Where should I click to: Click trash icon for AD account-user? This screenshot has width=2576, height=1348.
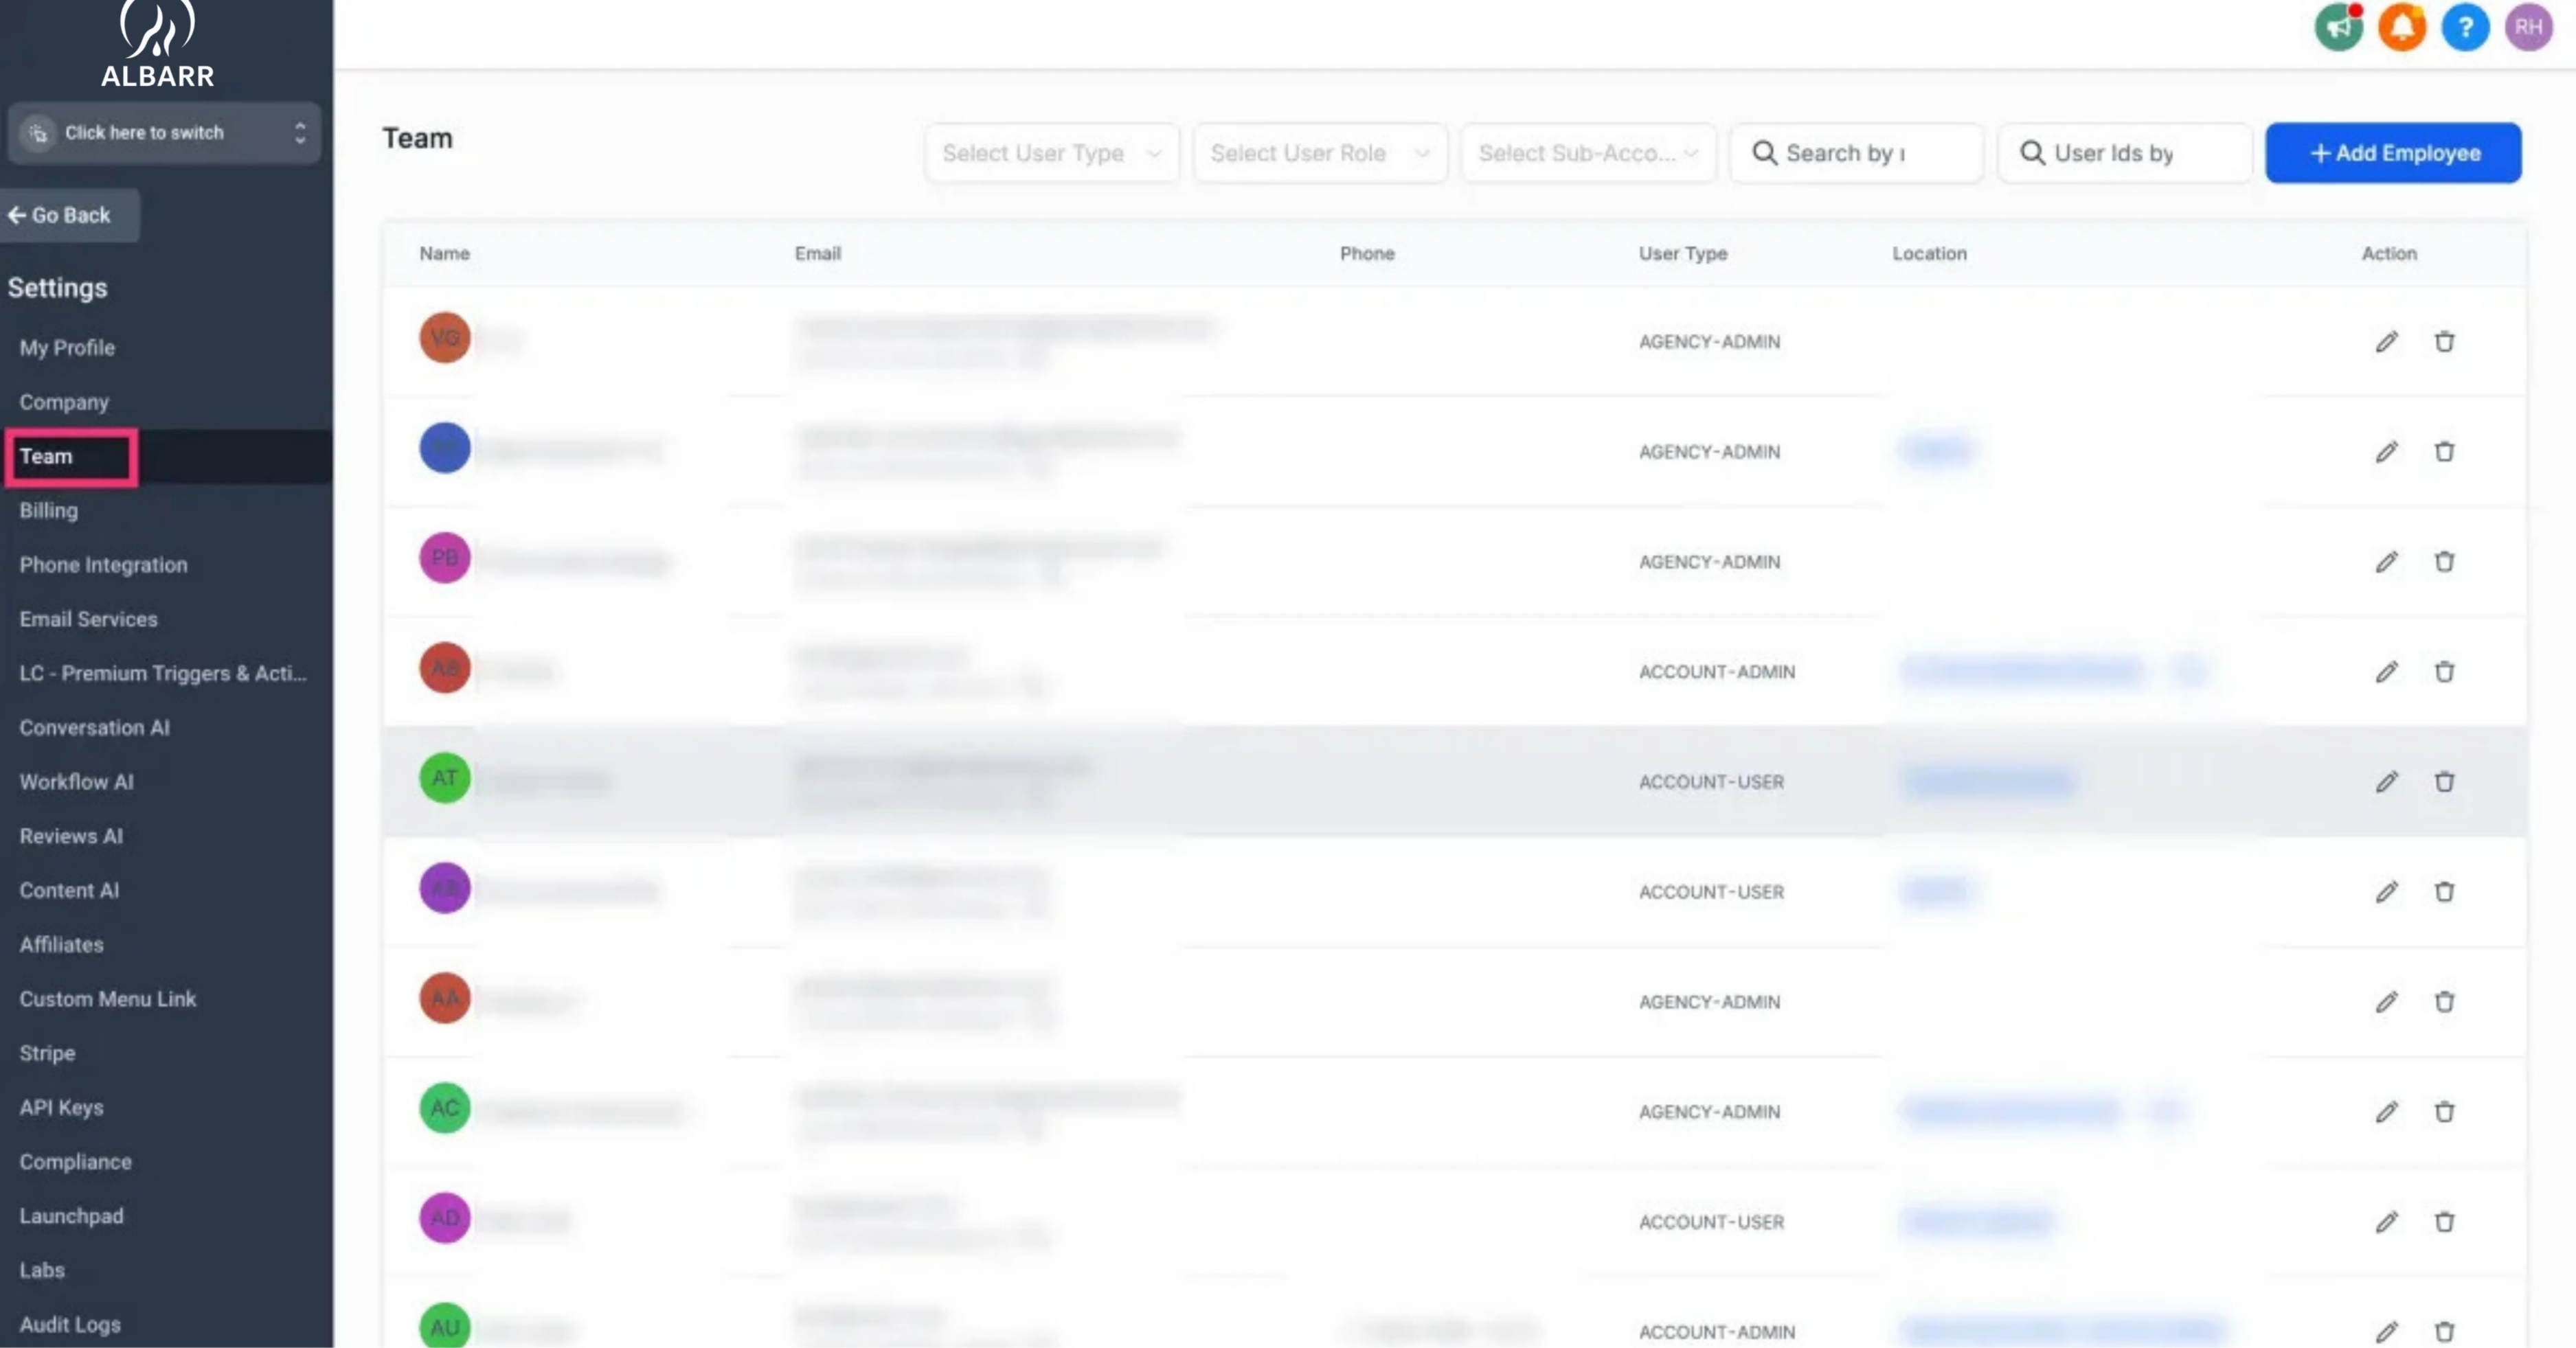click(2444, 1222)
